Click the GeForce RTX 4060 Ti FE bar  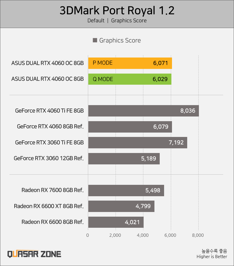(143, 111)
